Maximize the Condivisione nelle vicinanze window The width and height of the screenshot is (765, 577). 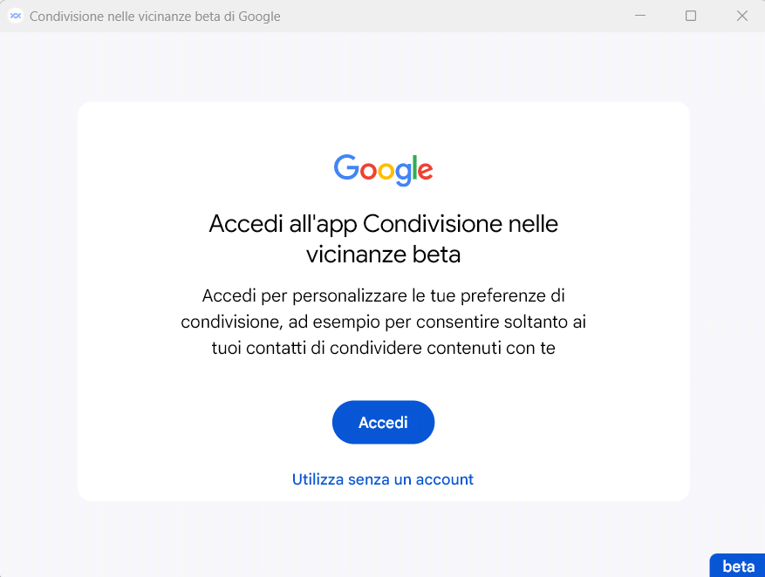[x=691, y=16]
